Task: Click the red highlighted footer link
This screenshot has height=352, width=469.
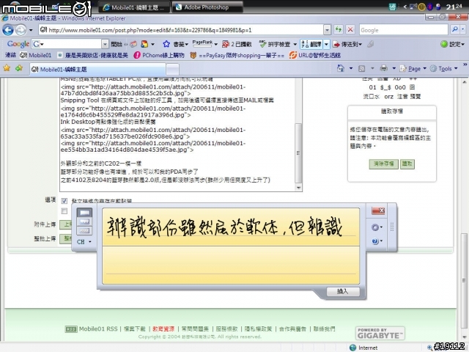Action: click(163, 329)
